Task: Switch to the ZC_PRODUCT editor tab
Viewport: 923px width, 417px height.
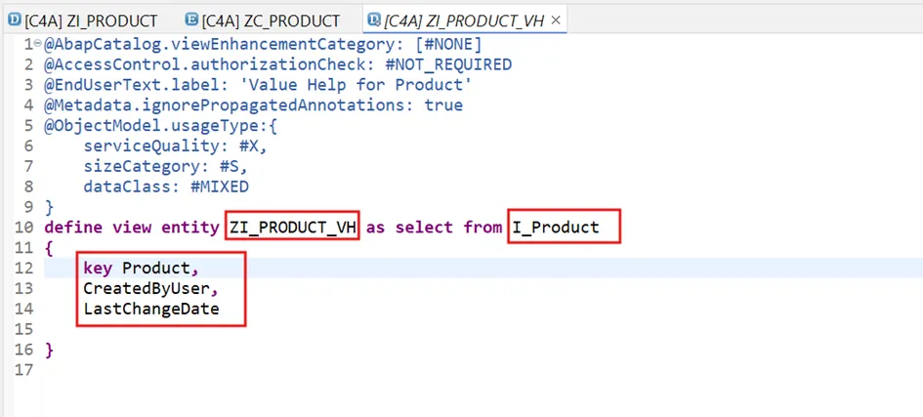Action: (271, 20)
